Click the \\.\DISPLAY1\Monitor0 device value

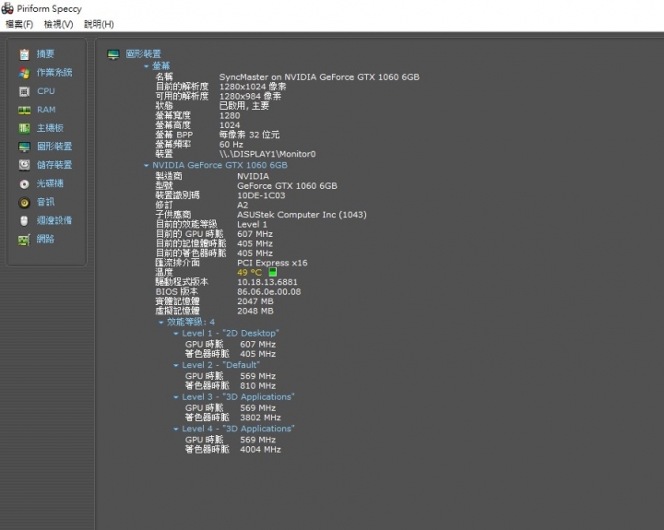click(x=267, y=154)
